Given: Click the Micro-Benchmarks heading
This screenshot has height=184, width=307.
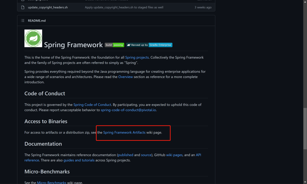Looking at the screenshot, I should (x=47, y=171).
